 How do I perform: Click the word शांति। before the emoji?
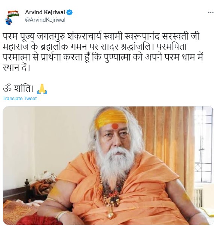point(24,88)
